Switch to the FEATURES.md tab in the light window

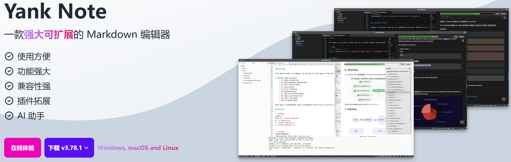281,63
